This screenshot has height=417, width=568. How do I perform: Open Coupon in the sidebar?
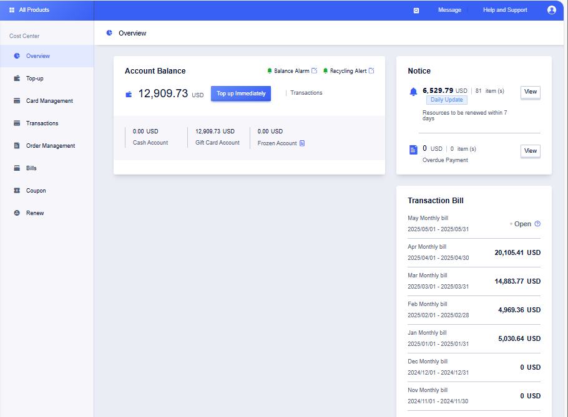tap(47, 191)
